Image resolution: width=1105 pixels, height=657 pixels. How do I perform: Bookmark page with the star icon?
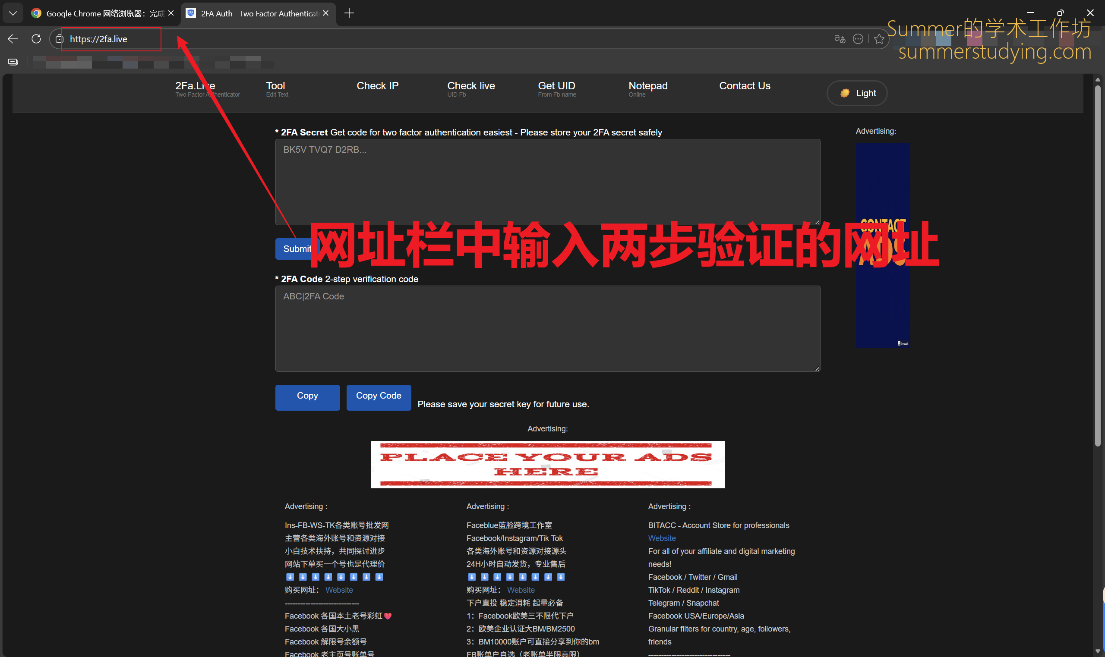(x=879, y=39)
